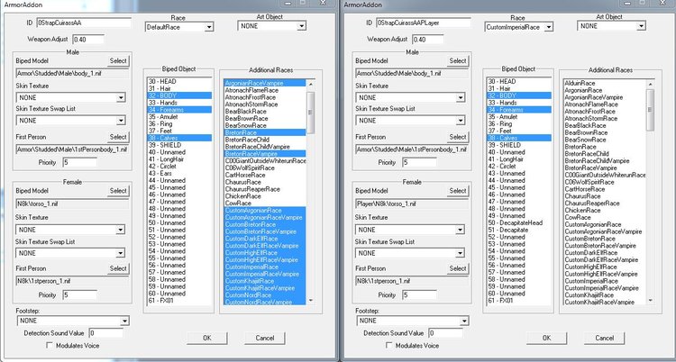Open Footstep dropdown in left window
Viewport: 676px width, 362px height.
tap(73, 321)
